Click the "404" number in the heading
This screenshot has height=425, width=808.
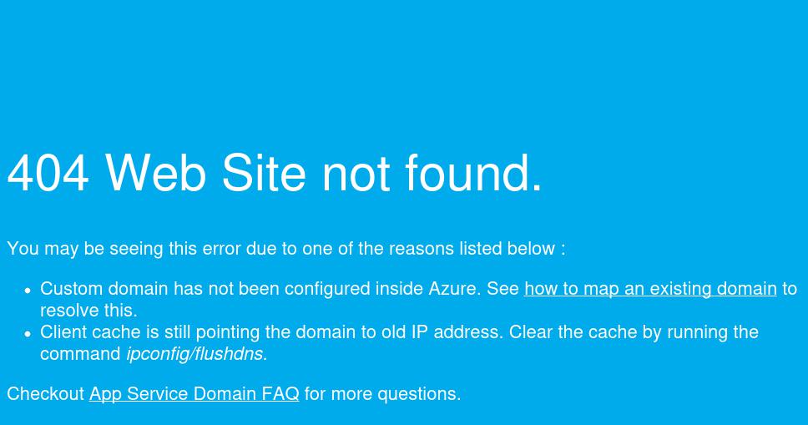[x=48, y=174]
